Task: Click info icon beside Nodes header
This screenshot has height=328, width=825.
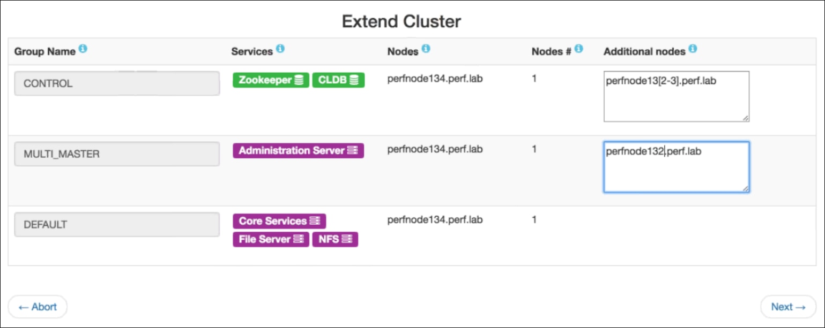Action: 426,49
